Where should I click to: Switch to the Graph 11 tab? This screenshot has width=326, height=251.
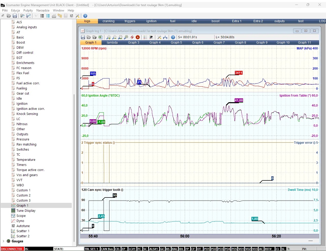tap(304, 43)
